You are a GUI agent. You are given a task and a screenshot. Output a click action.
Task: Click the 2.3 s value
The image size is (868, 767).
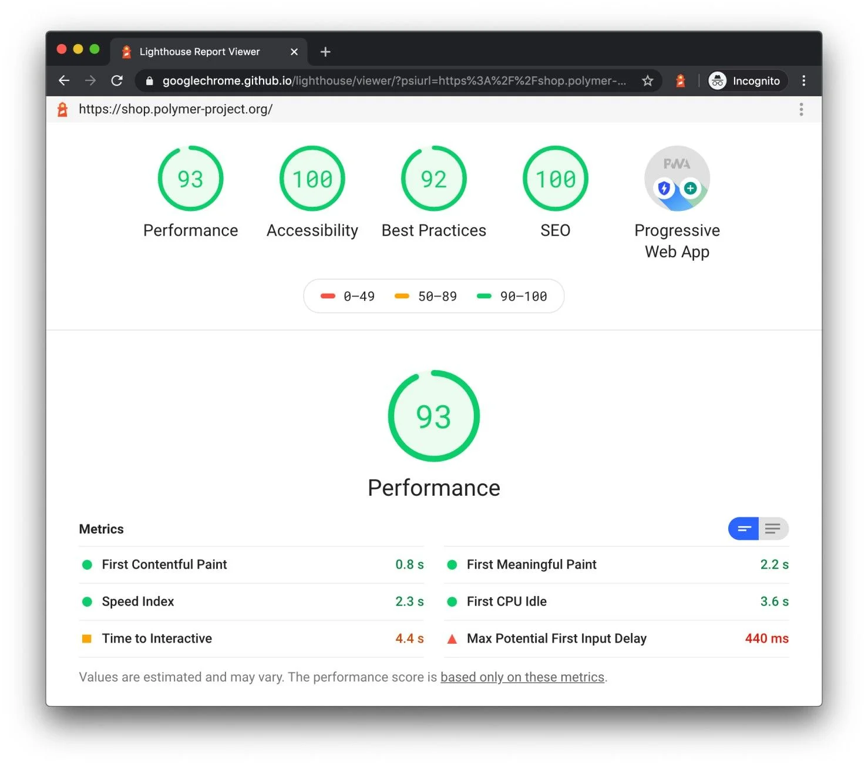tap(409, 601)
